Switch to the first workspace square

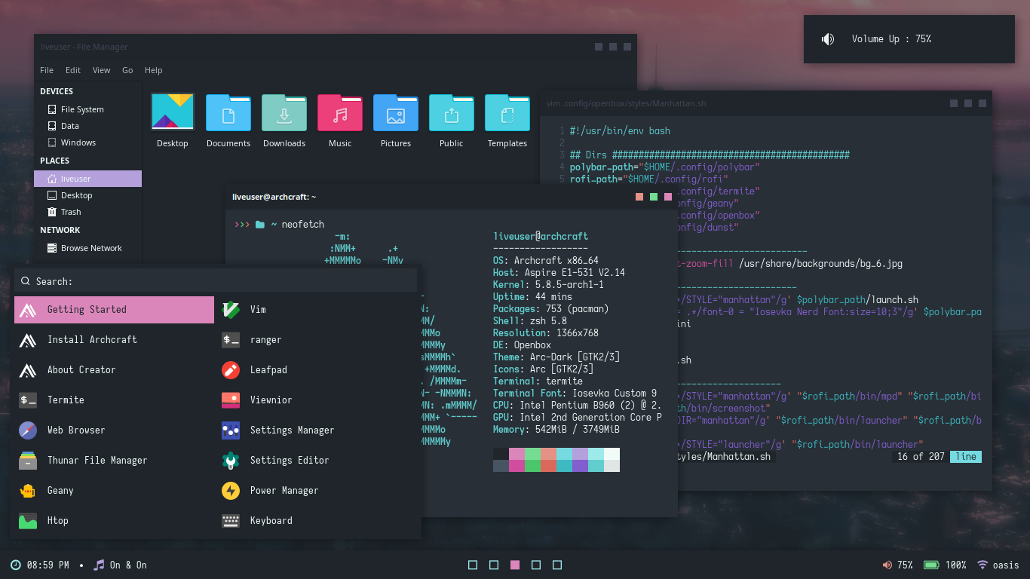473,565
